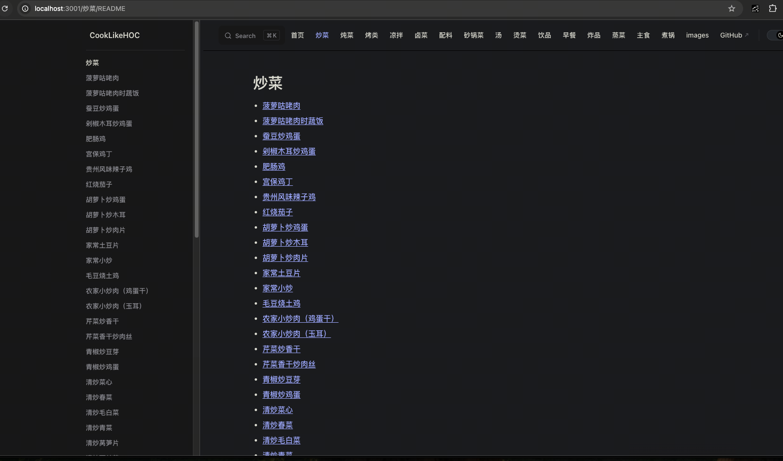Select 饮品 in the top navigation
Screen dimensions: 783x461
[x=544, y=35]
